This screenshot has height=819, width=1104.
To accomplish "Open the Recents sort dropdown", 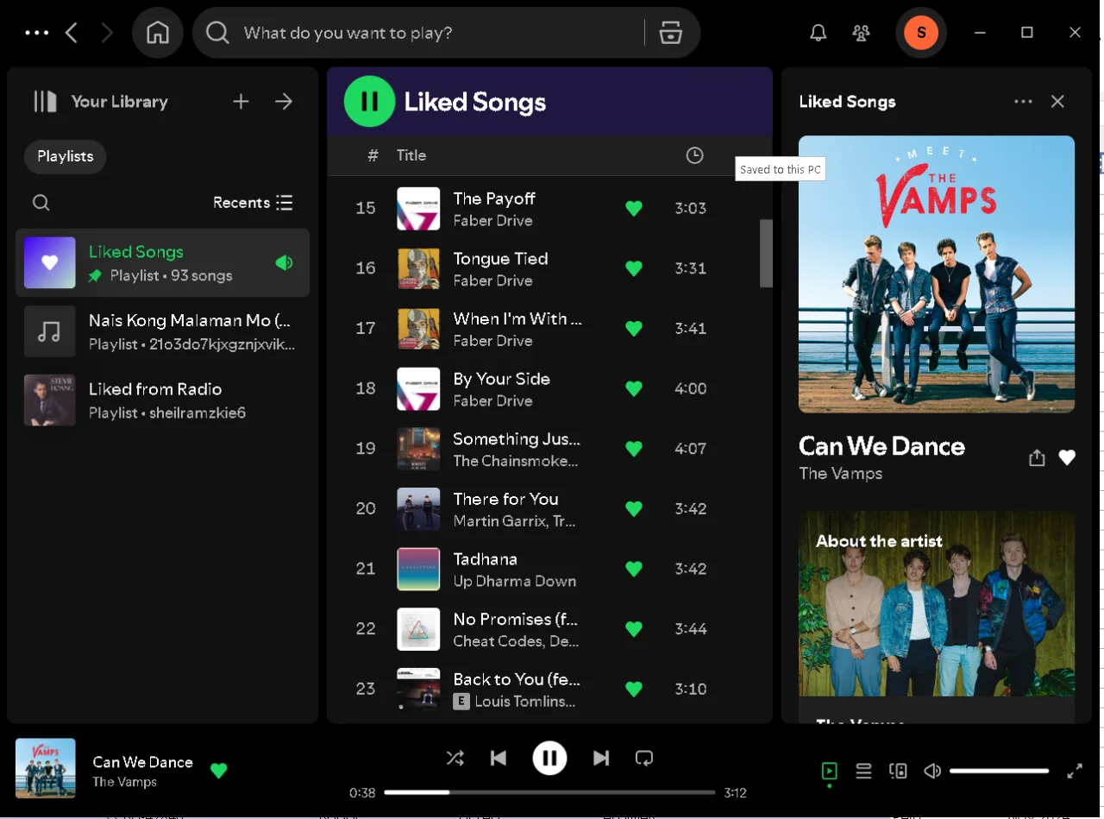I will pyautogui.click(x=253, y=203).
